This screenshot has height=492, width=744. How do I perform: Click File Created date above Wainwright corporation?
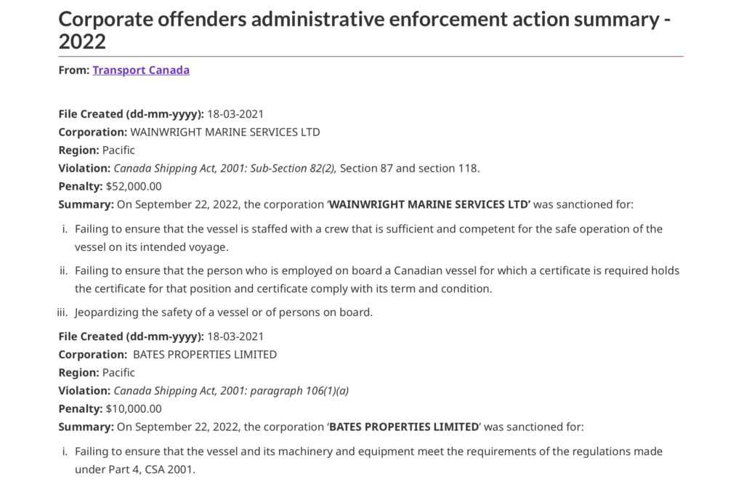point(235,114)
